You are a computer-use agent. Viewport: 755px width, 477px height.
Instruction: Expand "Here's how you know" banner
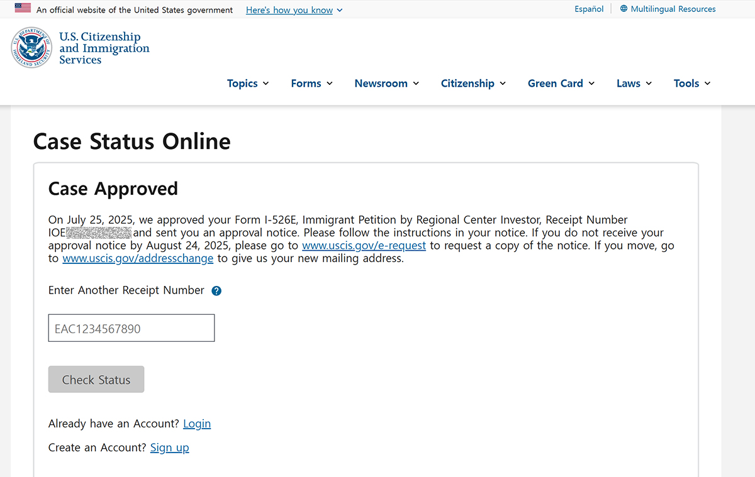(294, 10)
